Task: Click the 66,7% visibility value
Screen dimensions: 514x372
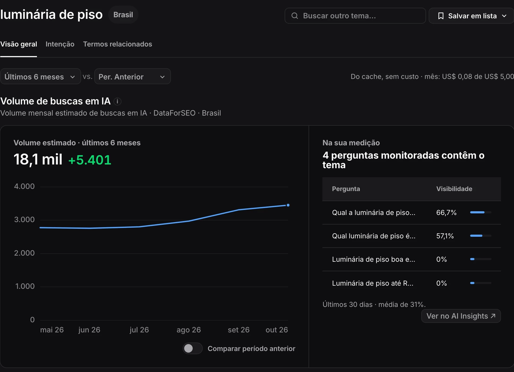Action: (446, 213)
